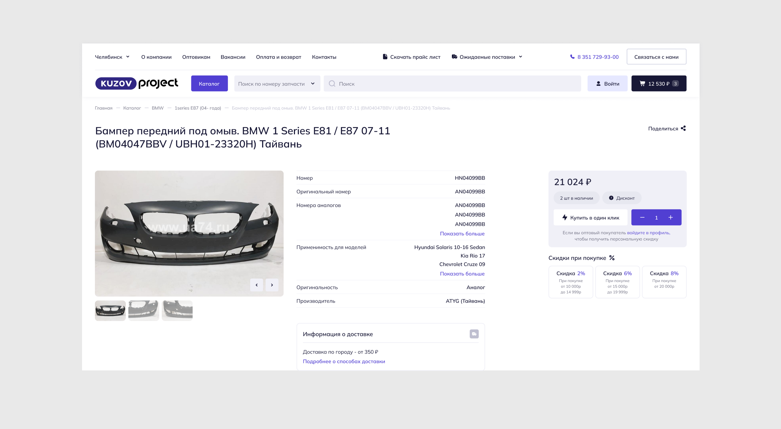Click ATYG (Тайвань) manufacturer value

[x=465, y=301]
